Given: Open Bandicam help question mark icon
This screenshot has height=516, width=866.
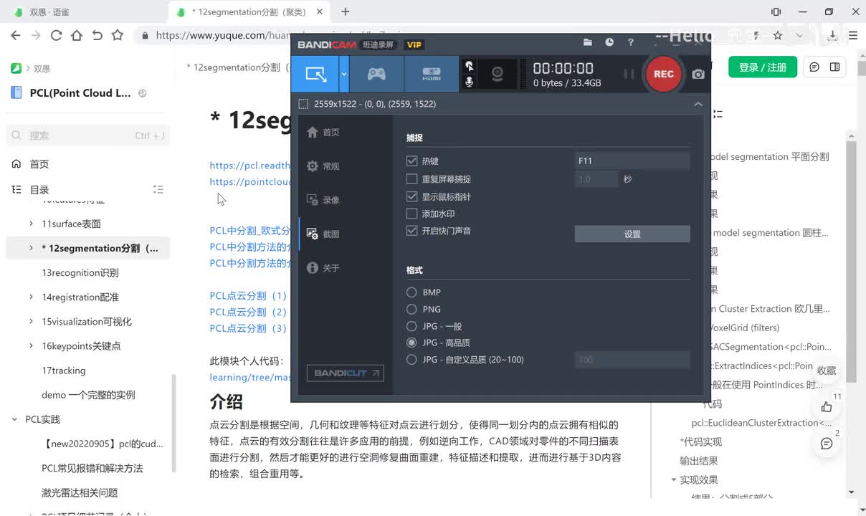Looking at the screenshot, I should (631, 42).
